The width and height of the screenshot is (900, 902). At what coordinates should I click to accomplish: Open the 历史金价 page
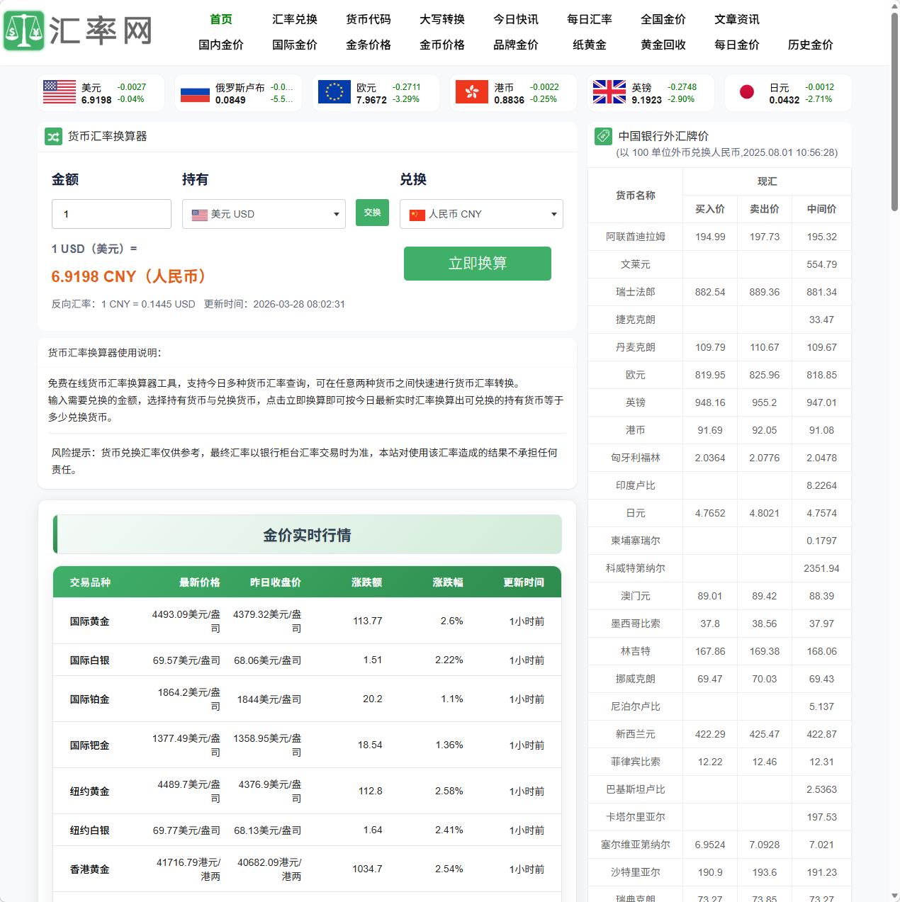tap(810, 45)
